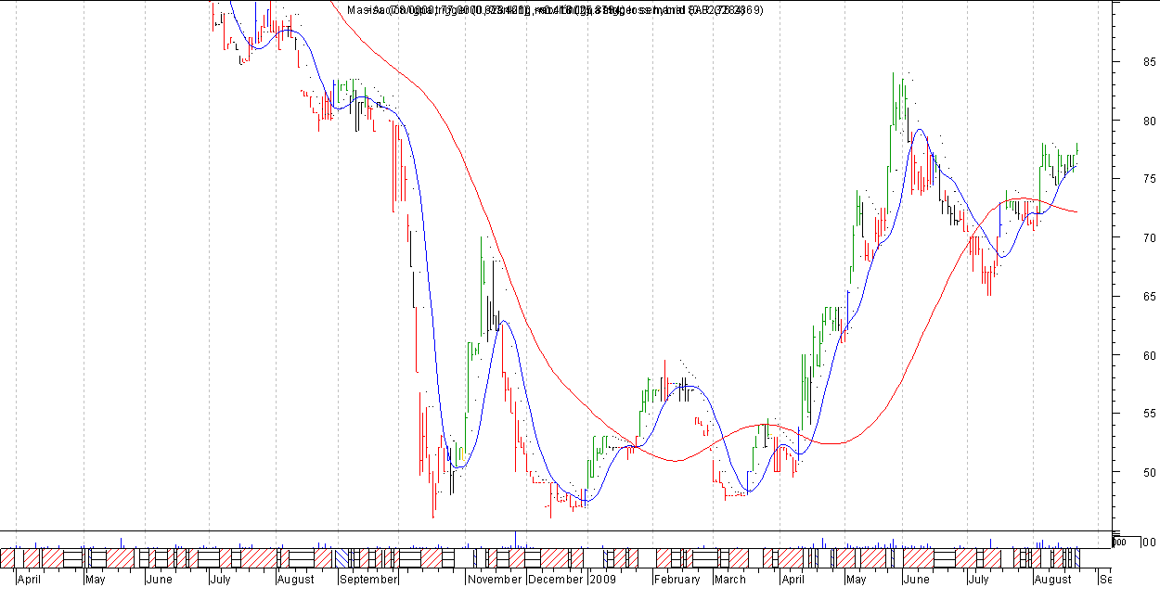Image resolution: width=1160 pixels, height=613 pixels.
Task: Click the April label right after March
Action: (x=792, y=580)
